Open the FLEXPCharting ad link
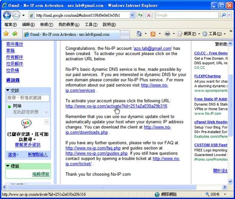Screen dimensions: 235x199 click(x=207, y=76)
